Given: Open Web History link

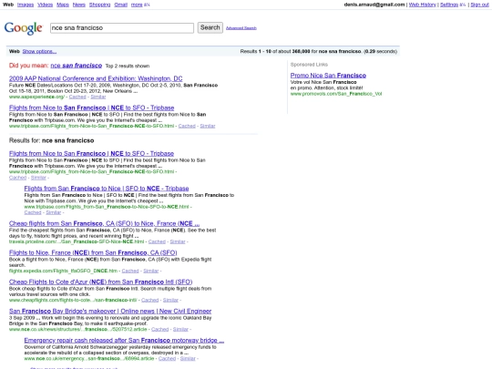Looking at the screenshot, I should point(423,5).
